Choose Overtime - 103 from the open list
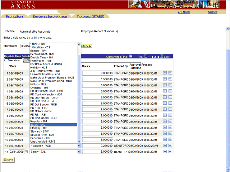This screenshot has width=230, height=172. (40, 87)
